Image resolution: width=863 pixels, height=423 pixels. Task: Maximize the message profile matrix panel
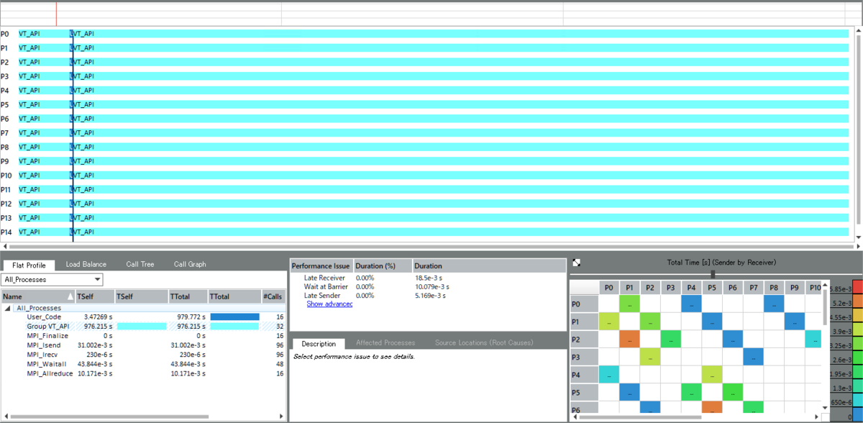point(577,263)
